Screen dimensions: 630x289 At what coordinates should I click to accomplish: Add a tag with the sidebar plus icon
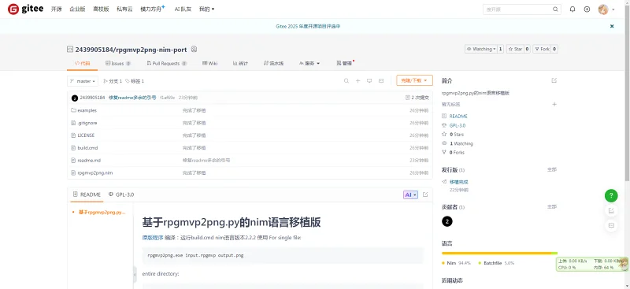(x=554, y=104)
